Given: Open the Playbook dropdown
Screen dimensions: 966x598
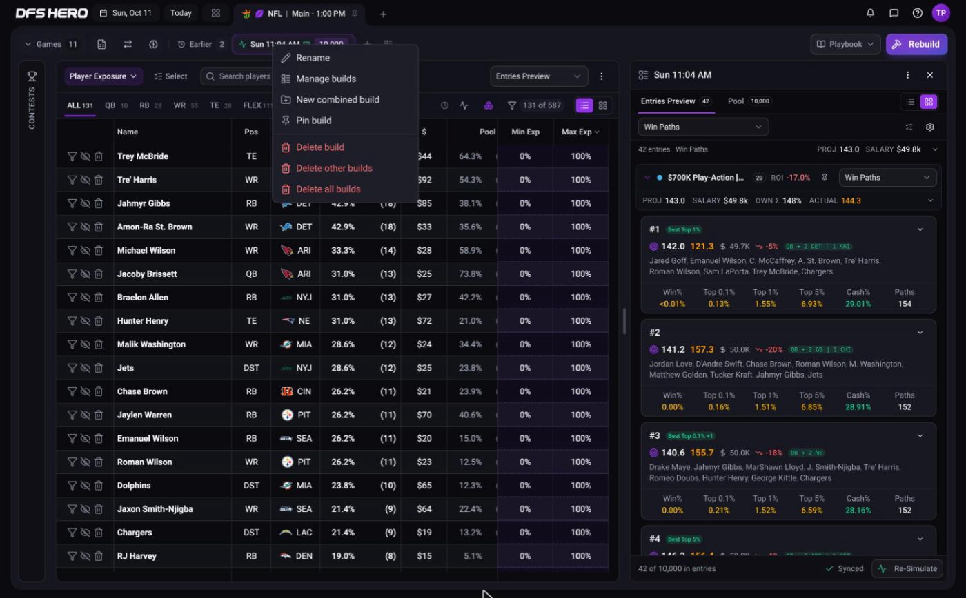Looking at the screenshot, I should click(845, 44).
